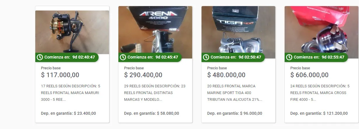Click the clock icon on the Cross Fire card
The image size is (359, 129).
[289, 57]
